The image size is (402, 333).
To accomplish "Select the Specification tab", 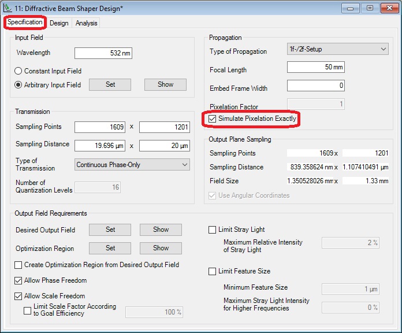I will tap(25, 23).
